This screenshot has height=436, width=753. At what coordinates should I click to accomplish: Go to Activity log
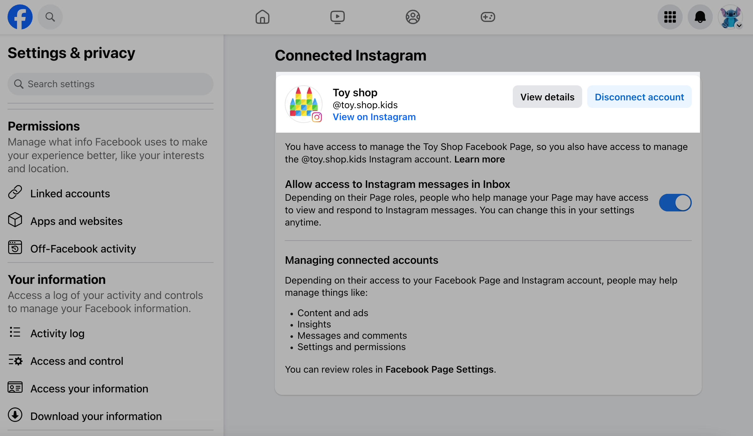pos(57,333)
